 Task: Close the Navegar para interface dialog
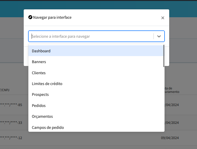coord(163,18)
